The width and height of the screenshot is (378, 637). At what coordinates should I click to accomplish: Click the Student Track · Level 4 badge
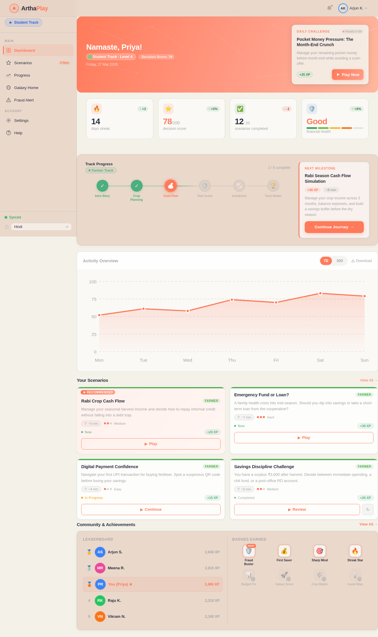(111, 57)
